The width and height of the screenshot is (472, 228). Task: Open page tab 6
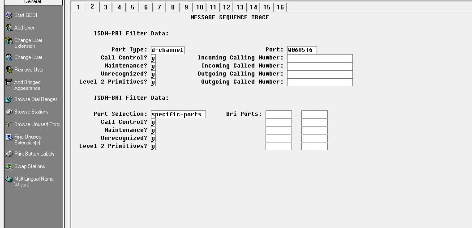click(146, 7)
